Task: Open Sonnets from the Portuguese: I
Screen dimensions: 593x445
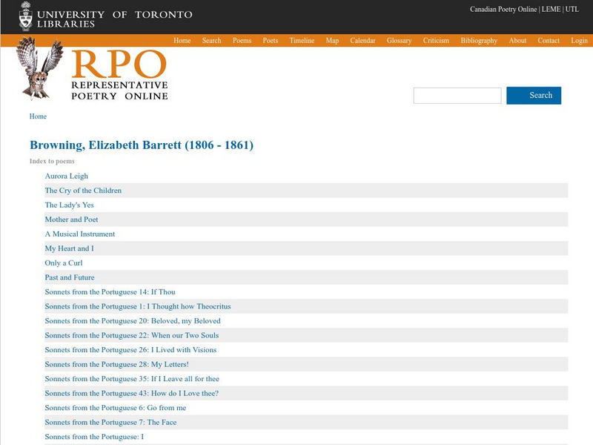Action: click(94, 437)
